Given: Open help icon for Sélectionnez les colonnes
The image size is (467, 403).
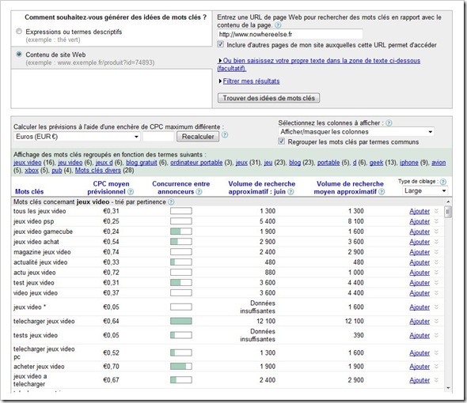Looking at the screenshot, I should coord(389,122).
